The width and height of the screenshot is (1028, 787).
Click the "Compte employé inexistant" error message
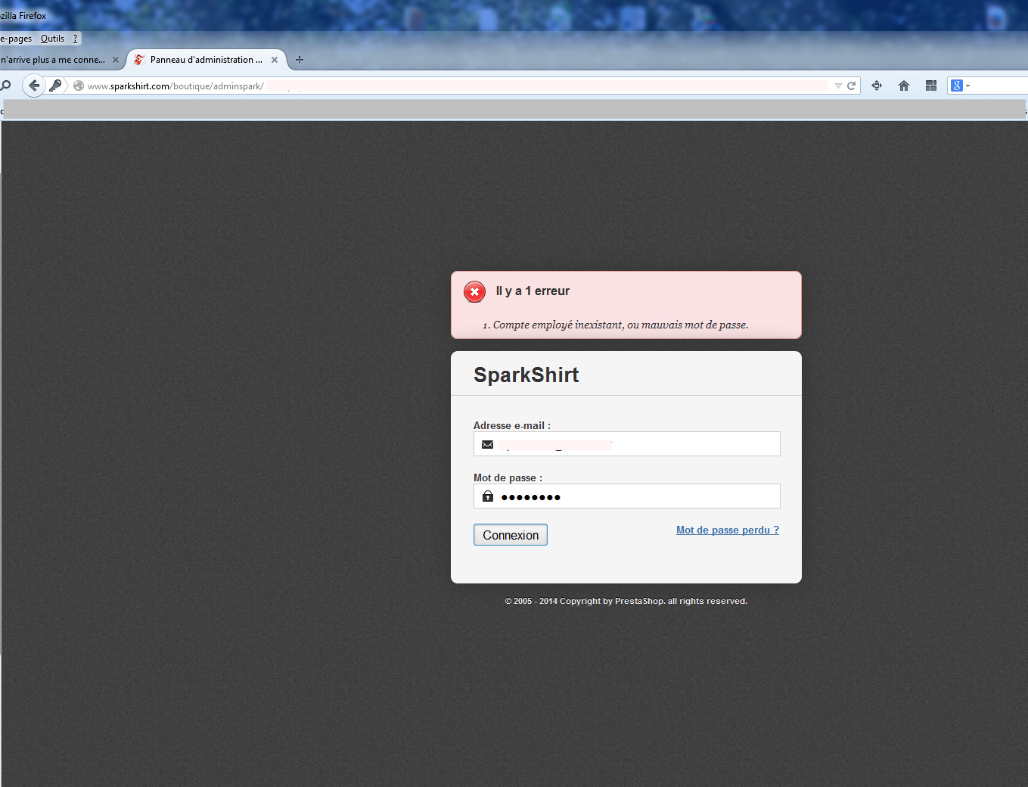pyautogui.click(x=620, y=325)
